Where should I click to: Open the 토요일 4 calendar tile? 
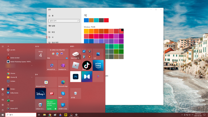click(x=41, y=54)
